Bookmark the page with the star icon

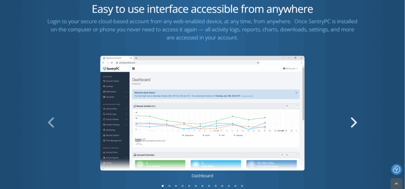(x=258, y=63)
